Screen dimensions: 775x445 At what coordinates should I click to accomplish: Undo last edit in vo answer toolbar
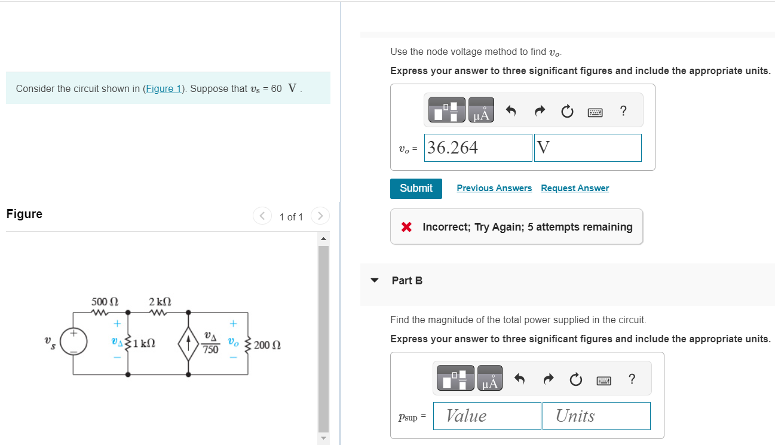tap(510, 111)
